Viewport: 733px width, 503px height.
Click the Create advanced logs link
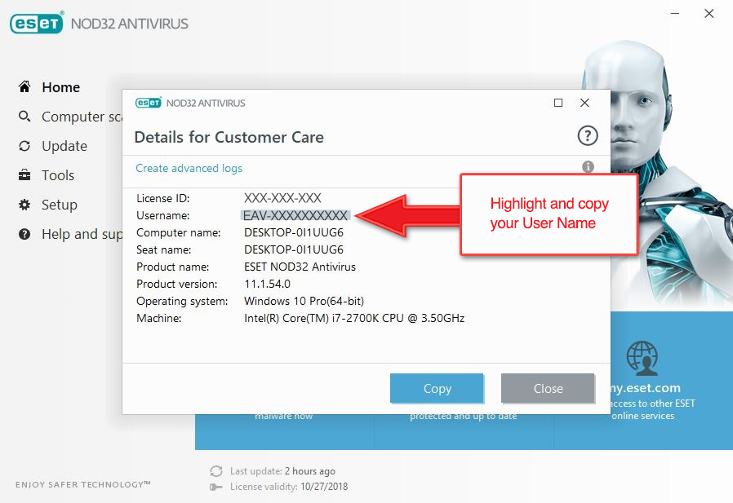189,168
